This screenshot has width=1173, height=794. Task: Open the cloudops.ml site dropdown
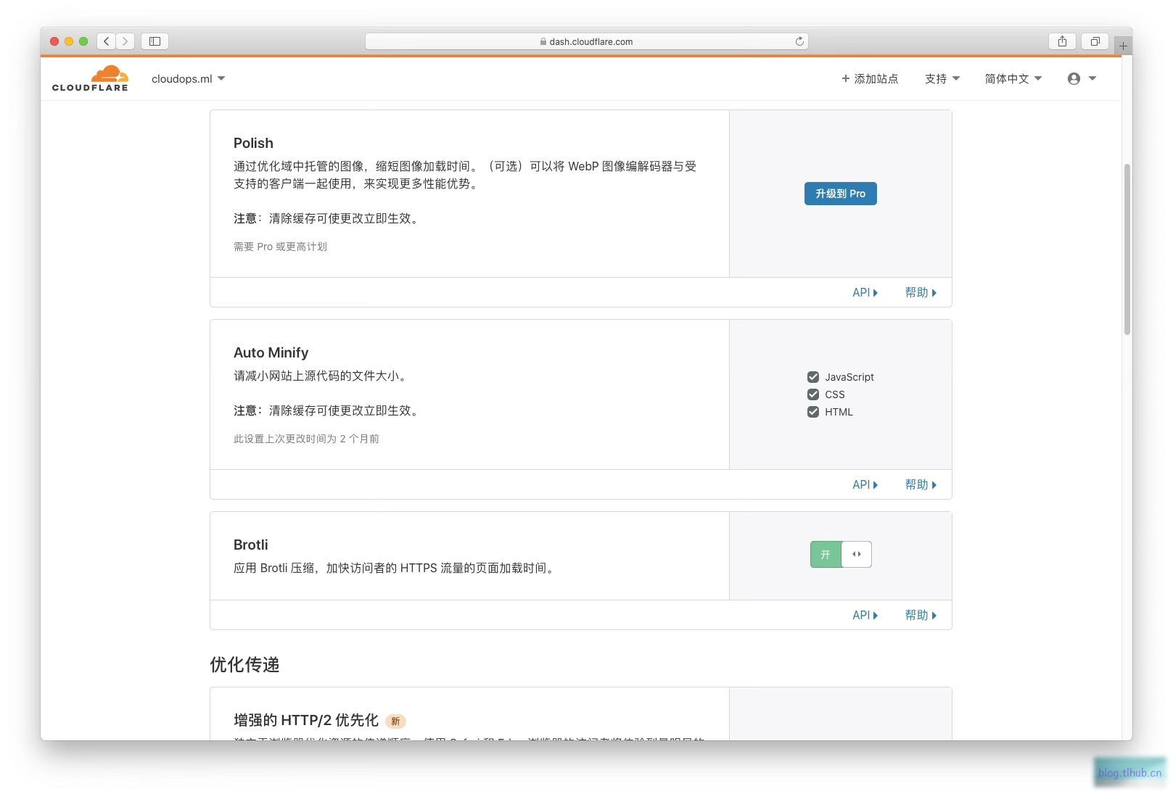(189, 78)
